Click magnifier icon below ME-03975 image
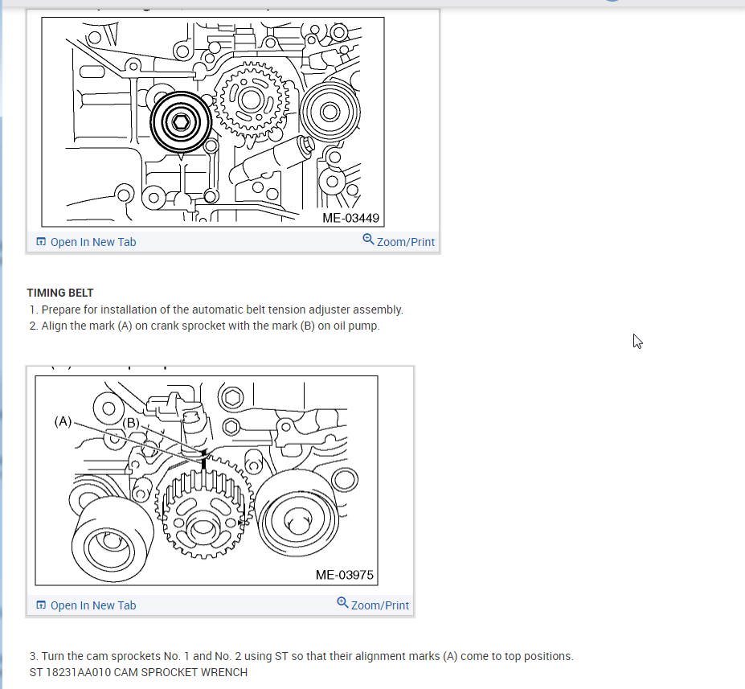Screen dimensions: 745x689 [x=342, y=602]
